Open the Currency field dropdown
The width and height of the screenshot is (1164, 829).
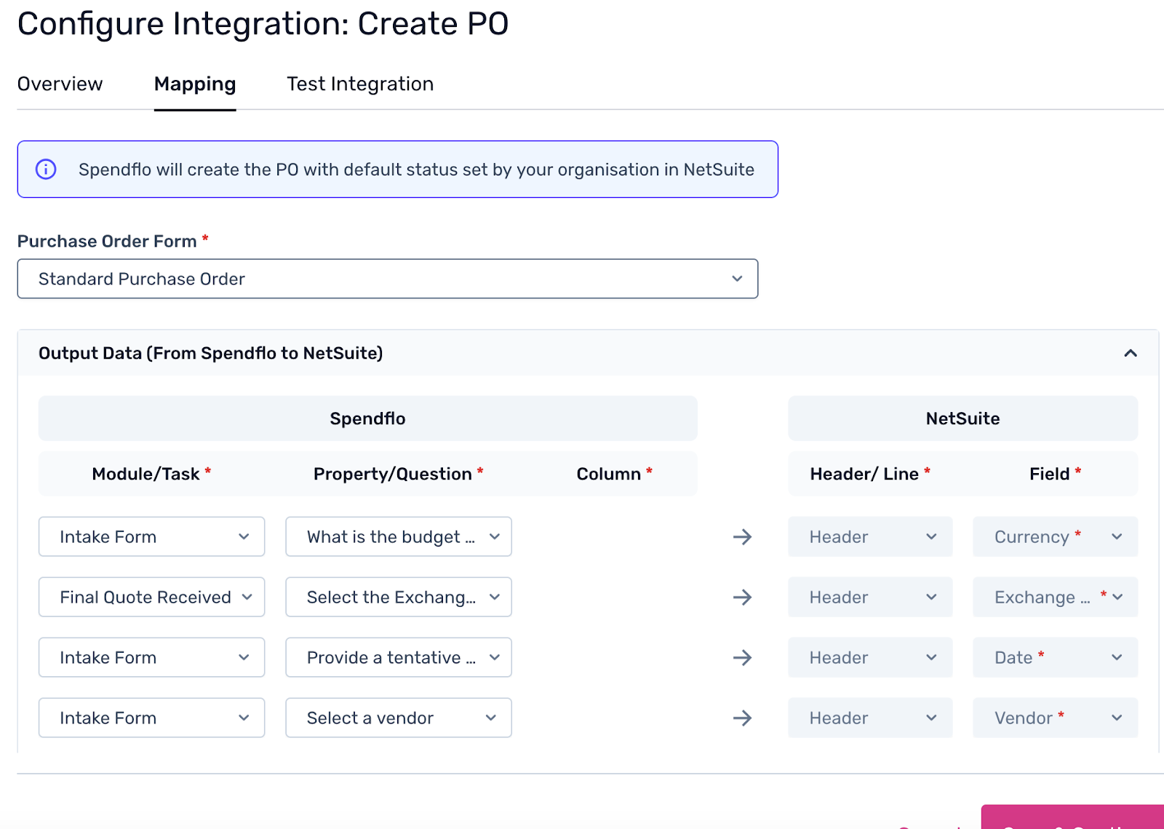(x=1055, y=537)
